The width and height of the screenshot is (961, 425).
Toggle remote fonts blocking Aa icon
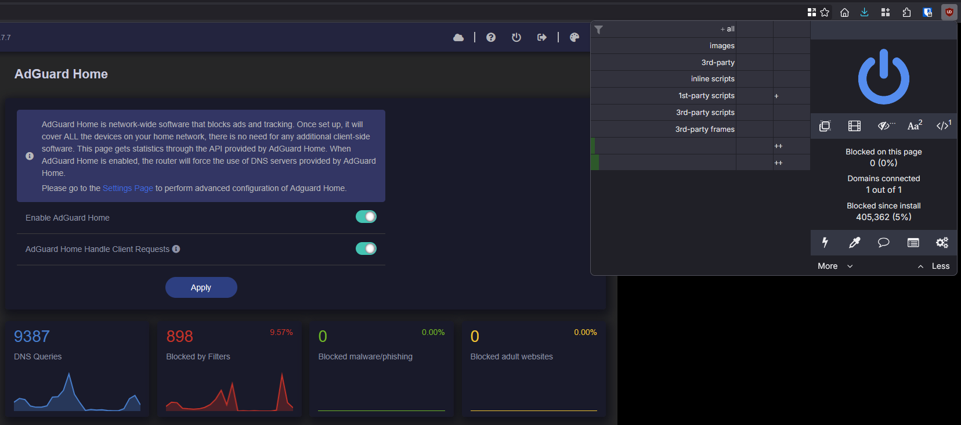[x=915, y=125]
